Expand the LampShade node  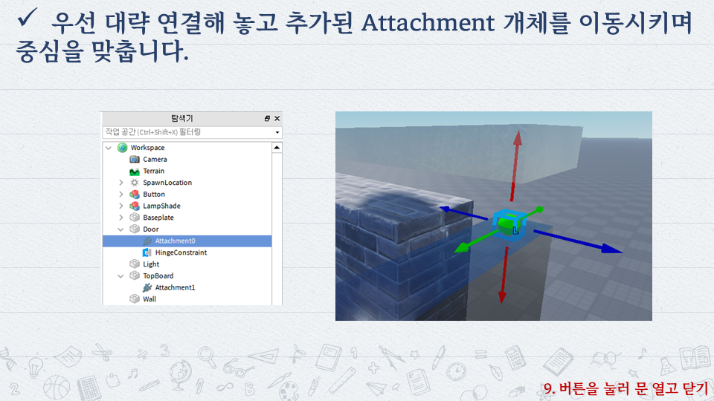coord(121,206)
